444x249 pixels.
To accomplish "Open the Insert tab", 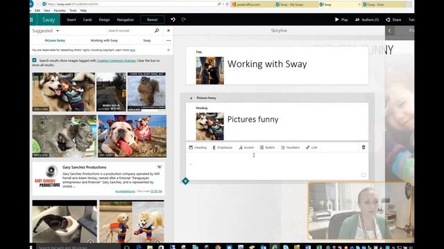I will (71, 20).
